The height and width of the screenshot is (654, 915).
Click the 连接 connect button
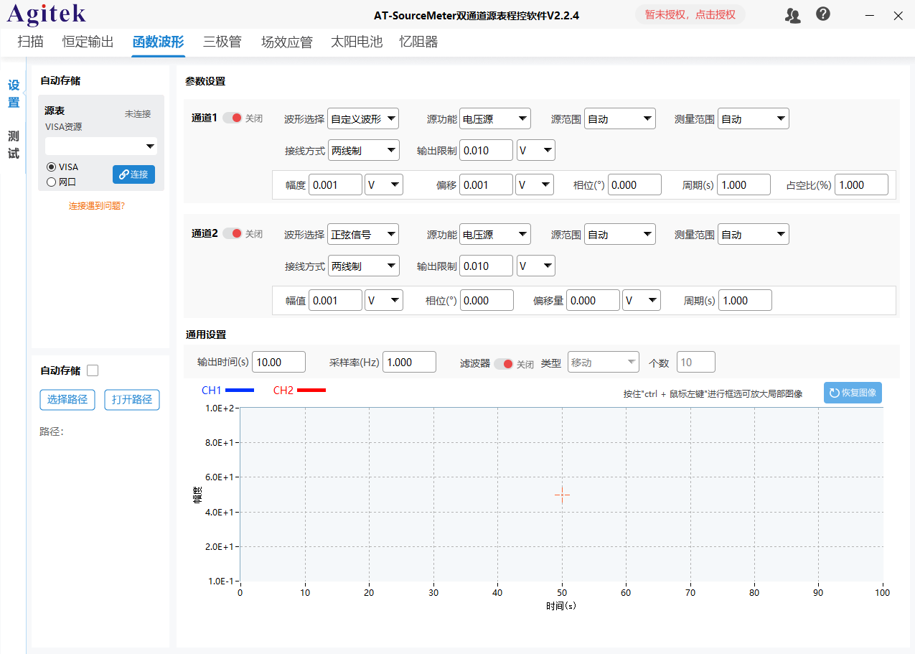pos(133,174)
